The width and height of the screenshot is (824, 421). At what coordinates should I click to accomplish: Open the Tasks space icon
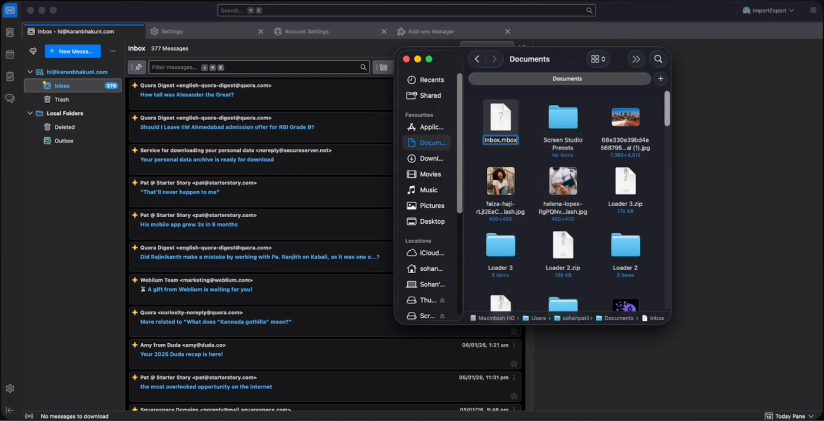(10, 77)
